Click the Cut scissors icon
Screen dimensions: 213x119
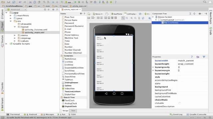point(30,2)
